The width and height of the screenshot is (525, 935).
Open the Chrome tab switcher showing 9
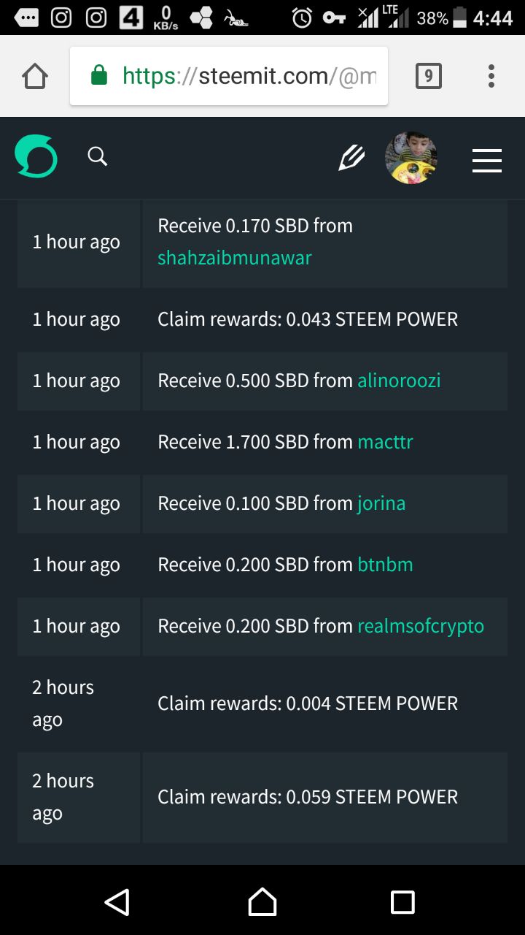(x=429, y=76)
